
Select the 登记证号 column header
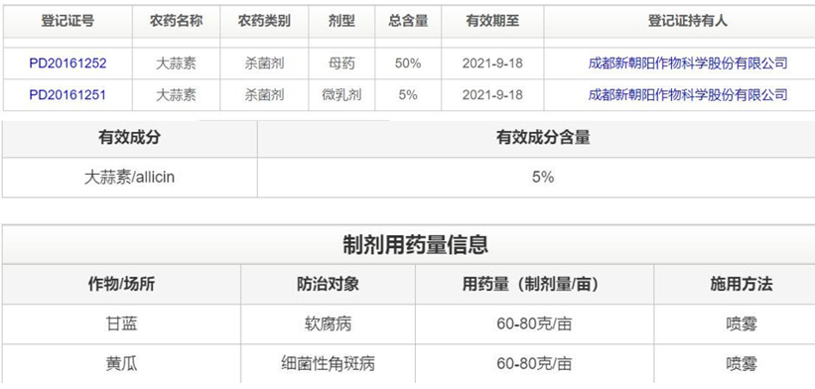tap(68, 21)
